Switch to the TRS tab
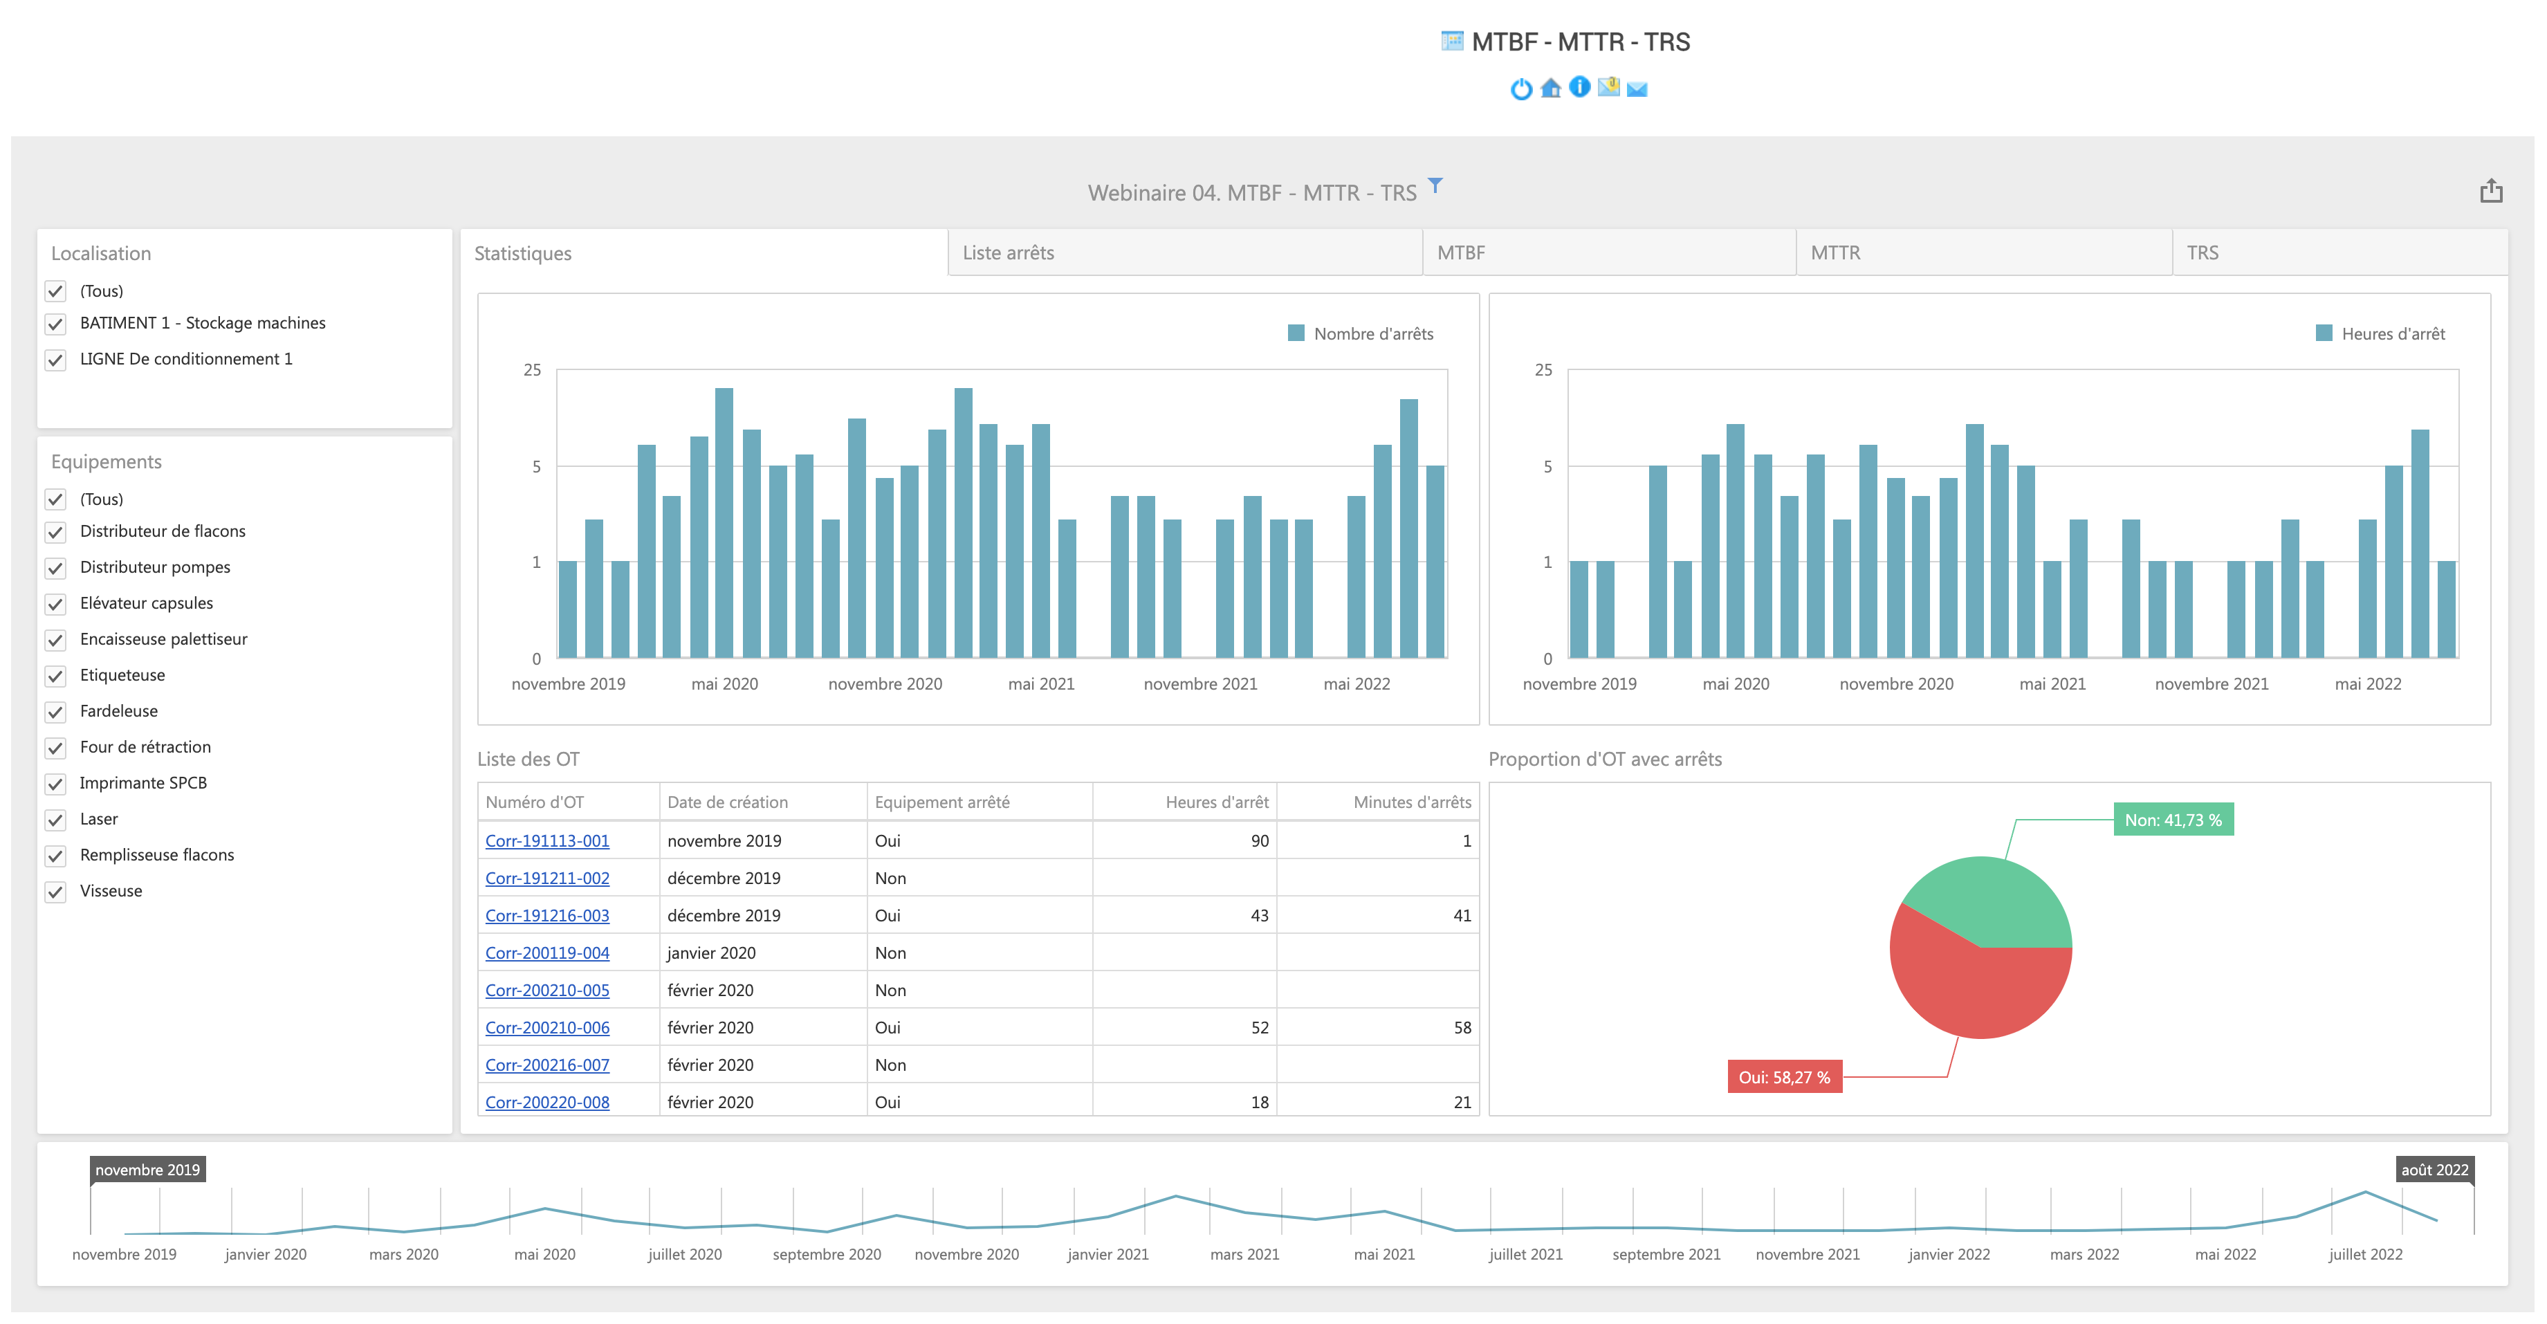This screenshot has height=1324, width=2547. [2340, 253]
